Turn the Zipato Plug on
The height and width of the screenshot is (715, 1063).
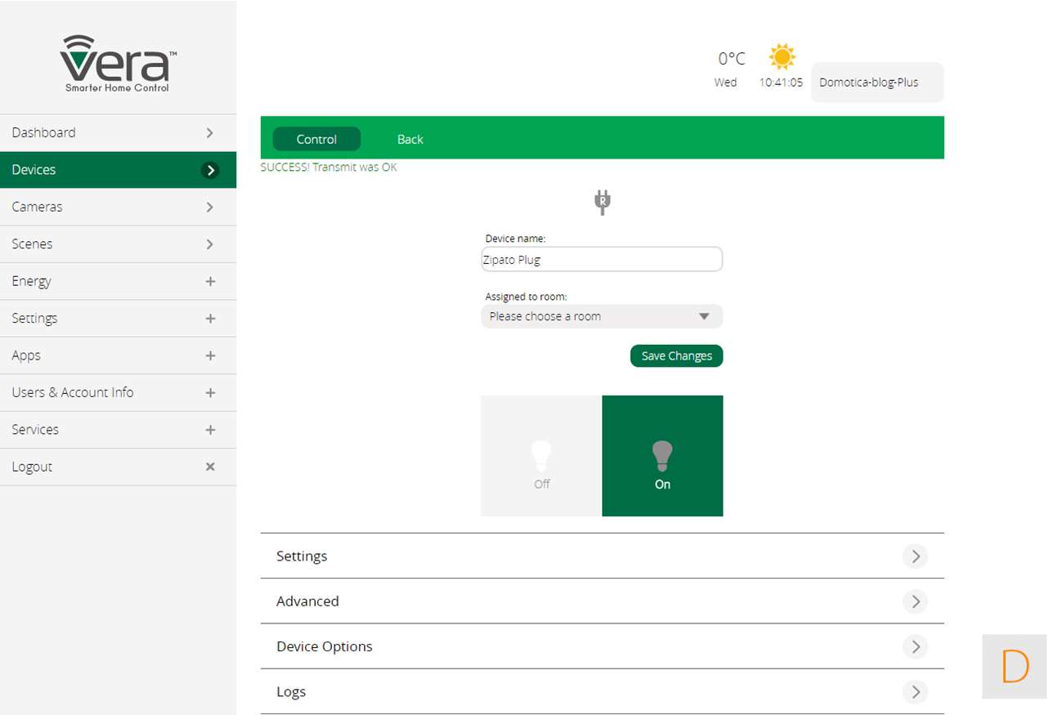click(x=662, y=456)
